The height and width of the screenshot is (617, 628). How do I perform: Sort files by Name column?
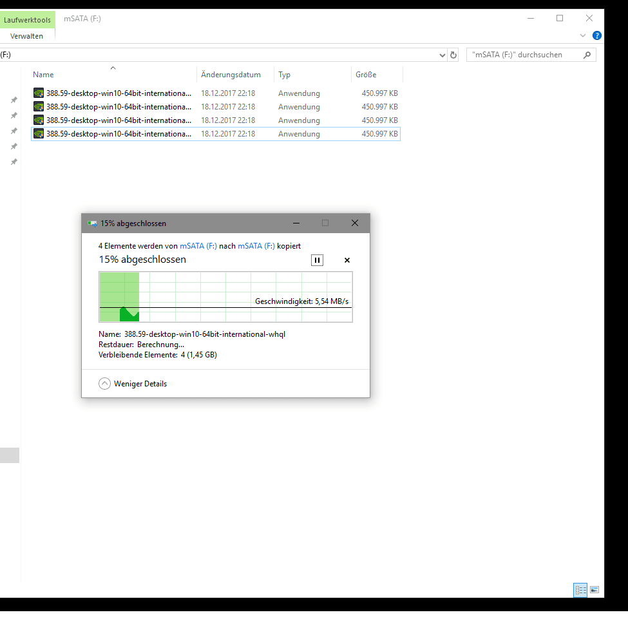coord(112,75)
